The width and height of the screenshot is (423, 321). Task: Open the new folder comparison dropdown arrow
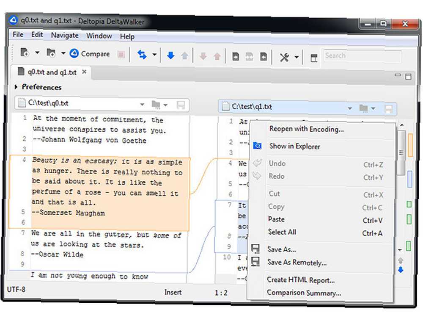(63, 53)
